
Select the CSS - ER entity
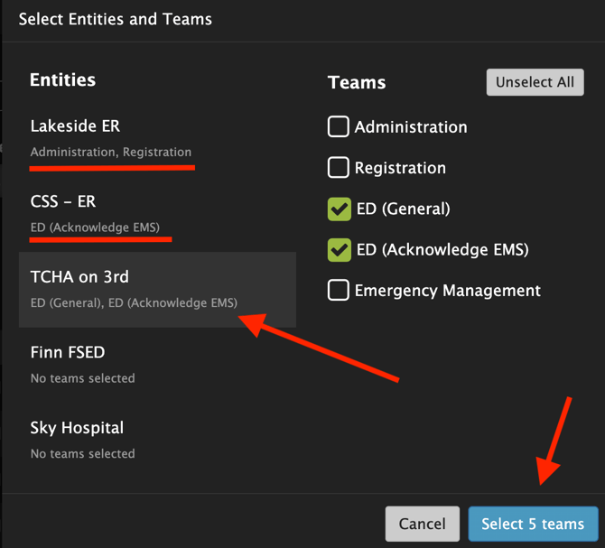pos(62,201)
